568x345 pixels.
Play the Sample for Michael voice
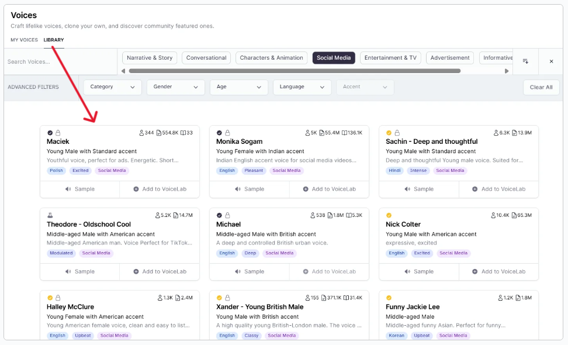[x=249, y=271]
